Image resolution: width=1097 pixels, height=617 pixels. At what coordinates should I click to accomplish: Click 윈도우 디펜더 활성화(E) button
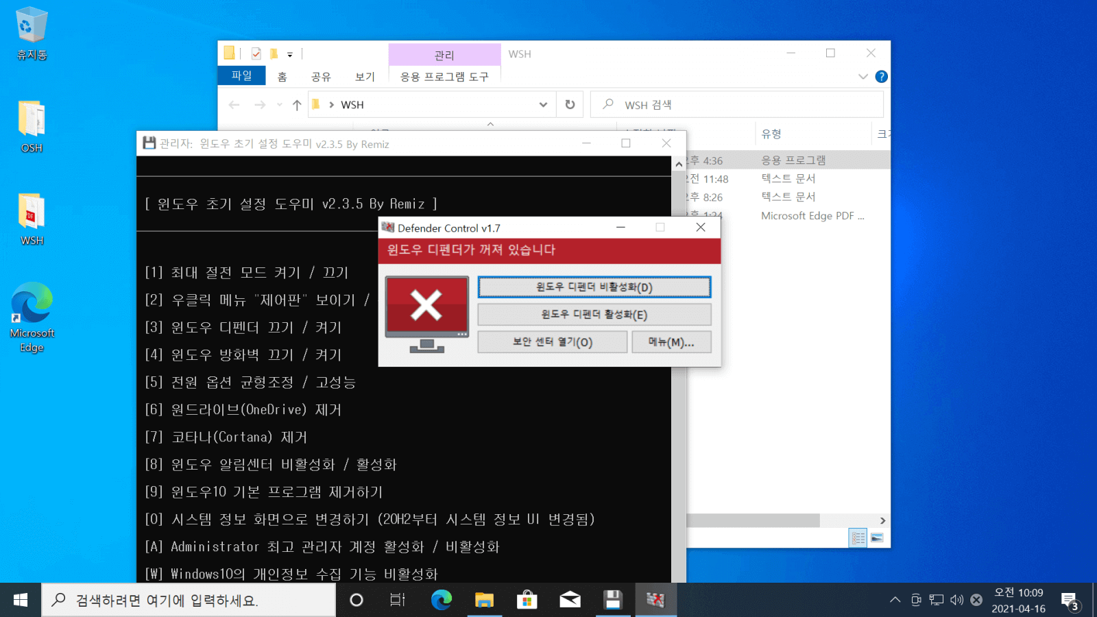[x=594, y=315]
